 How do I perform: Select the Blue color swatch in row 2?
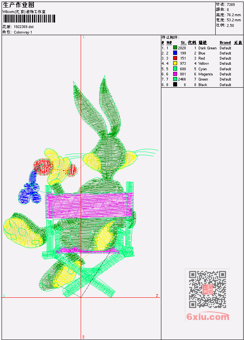point(175,53)
